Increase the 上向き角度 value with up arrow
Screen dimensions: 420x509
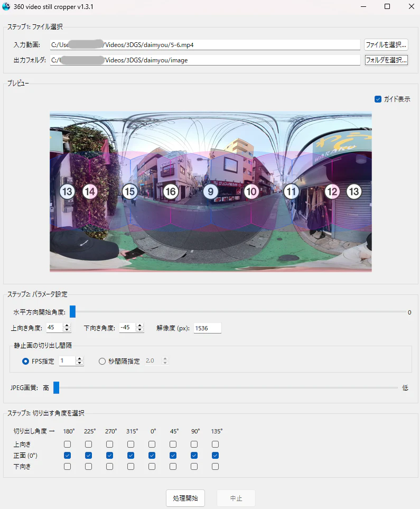pos(67,326)
